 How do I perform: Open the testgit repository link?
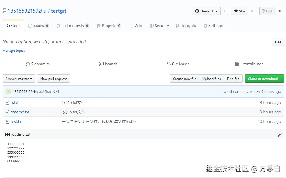[x=59, y=11]
